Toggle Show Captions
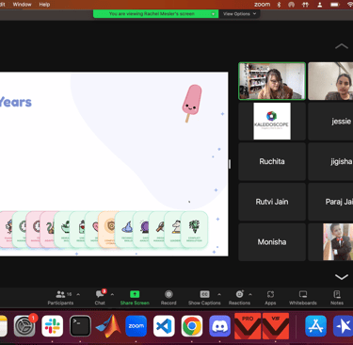Screen dimensions: 353x345 [x=204, y=298]
